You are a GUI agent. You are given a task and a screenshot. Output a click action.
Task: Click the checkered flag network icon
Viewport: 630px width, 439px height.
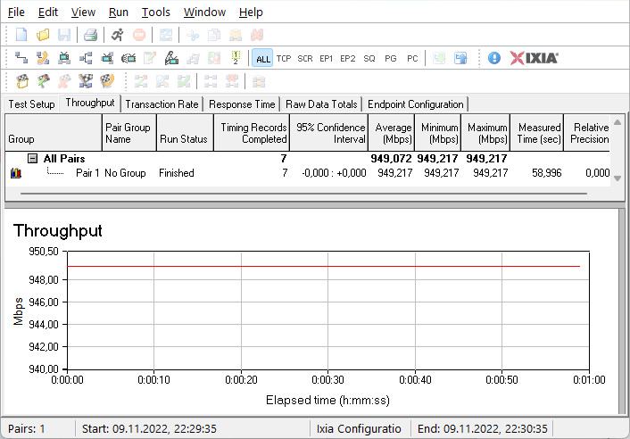86,81
